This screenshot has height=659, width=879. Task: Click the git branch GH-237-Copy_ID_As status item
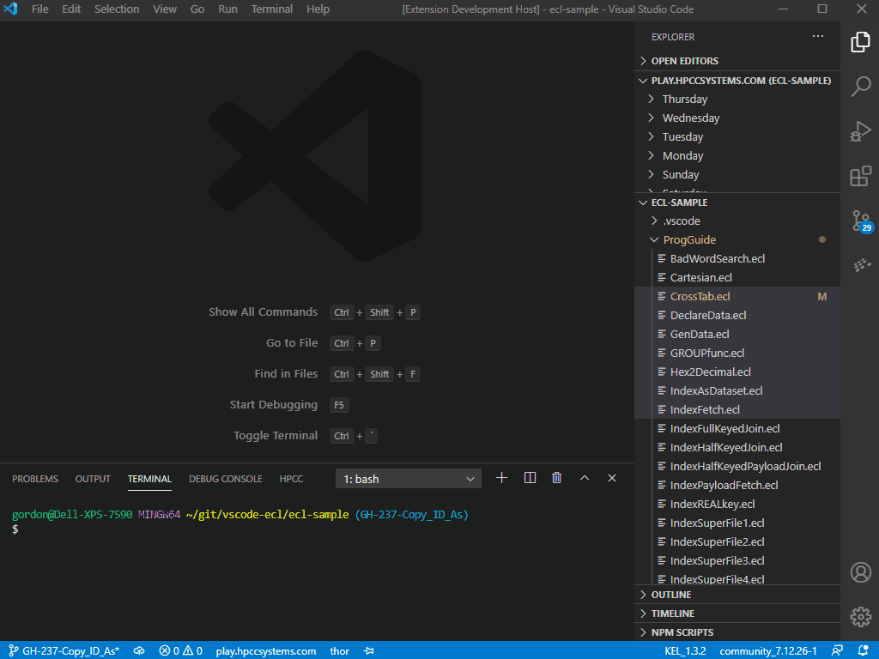(x=64, y=650)
